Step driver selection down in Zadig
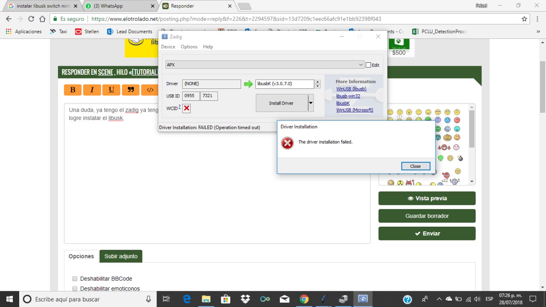 point(317,86)
